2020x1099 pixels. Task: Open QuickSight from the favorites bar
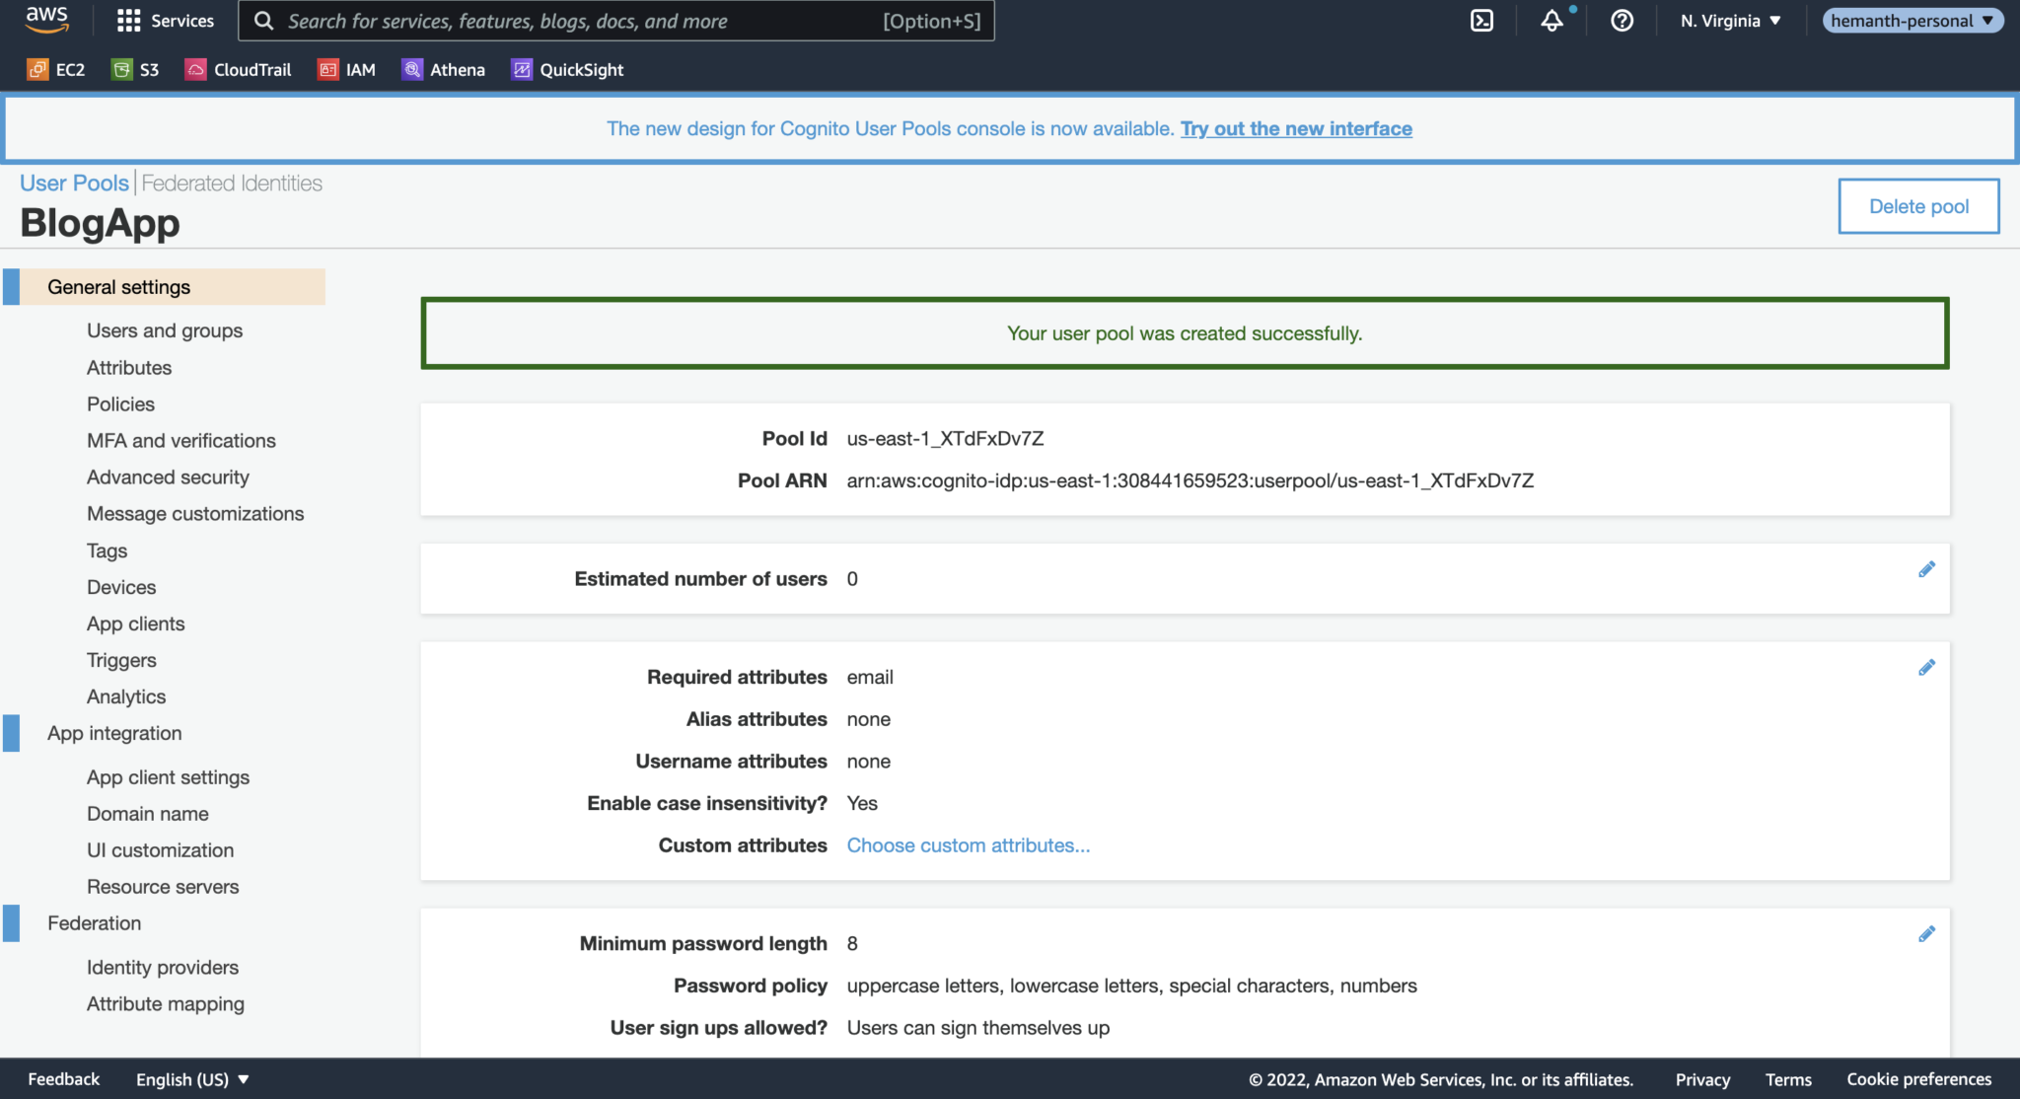[x=566, y=69]
